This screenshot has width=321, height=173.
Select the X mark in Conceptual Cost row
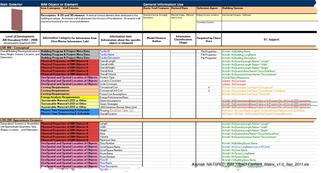[208, 87]
